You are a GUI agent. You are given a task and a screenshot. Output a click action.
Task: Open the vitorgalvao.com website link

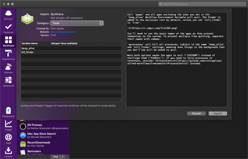pos(63,32)
